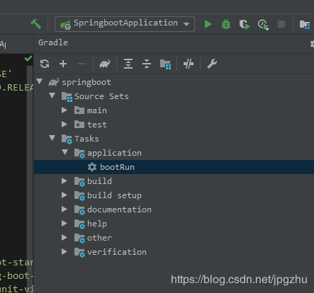Select the help label in the tree
314x293 pixels.
coord(97,224)
